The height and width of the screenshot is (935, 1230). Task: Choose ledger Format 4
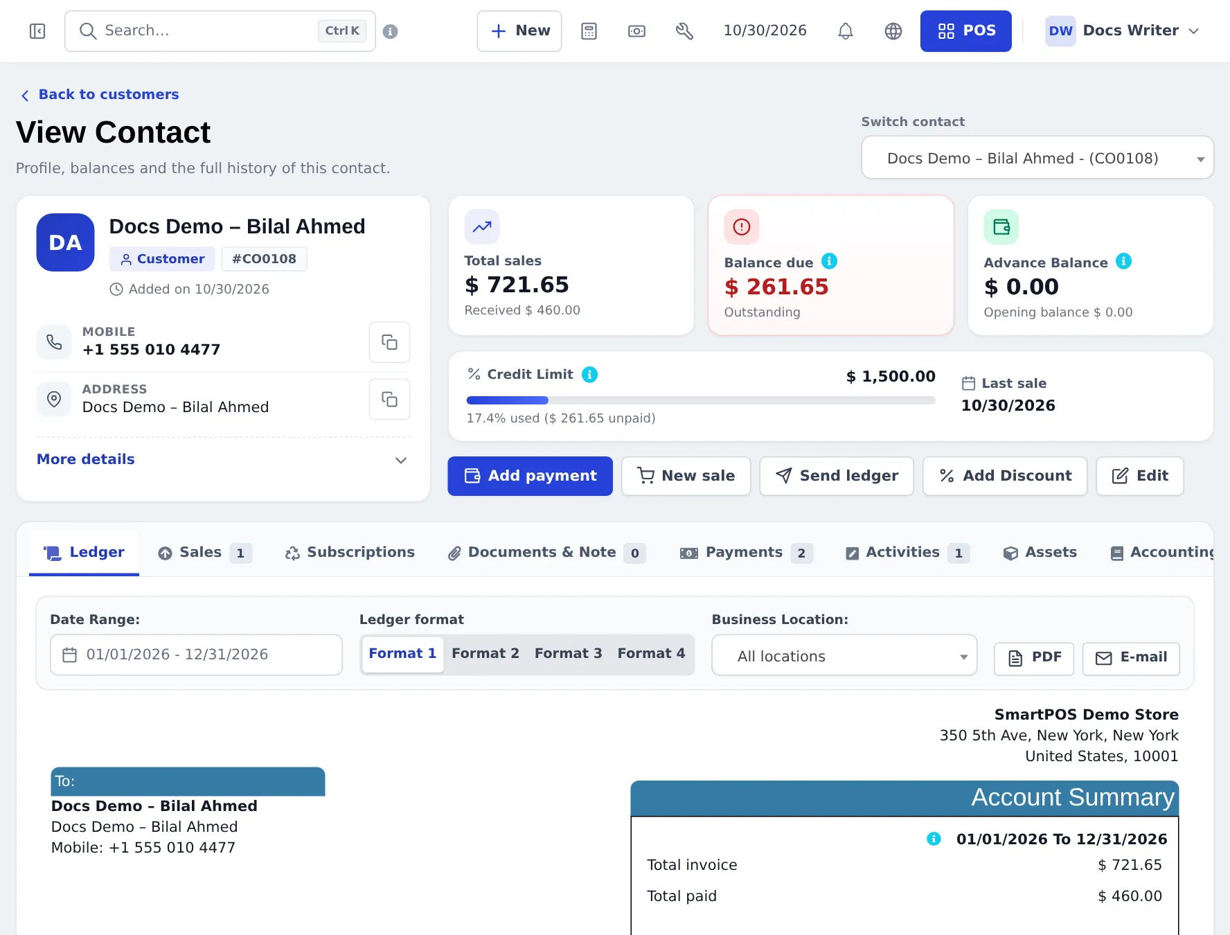pyautogui.click(x=652, y=654)
